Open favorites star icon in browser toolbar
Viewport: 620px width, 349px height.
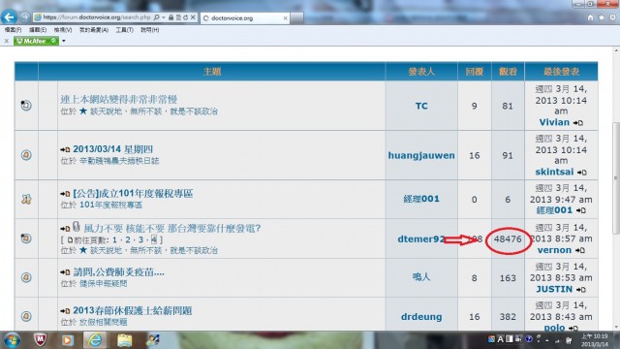(602, 17)
